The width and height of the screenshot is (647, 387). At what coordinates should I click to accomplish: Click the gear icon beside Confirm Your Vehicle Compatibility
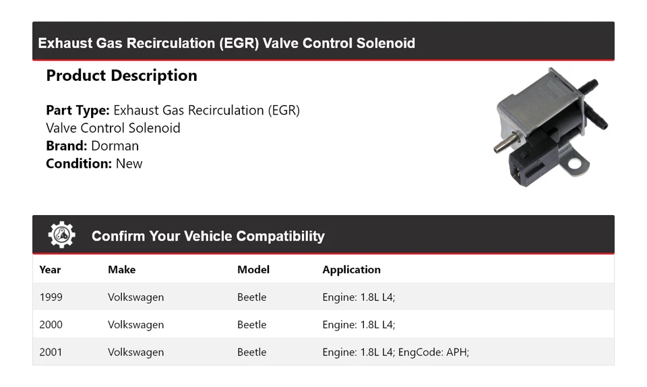click(x=61, y=235)
